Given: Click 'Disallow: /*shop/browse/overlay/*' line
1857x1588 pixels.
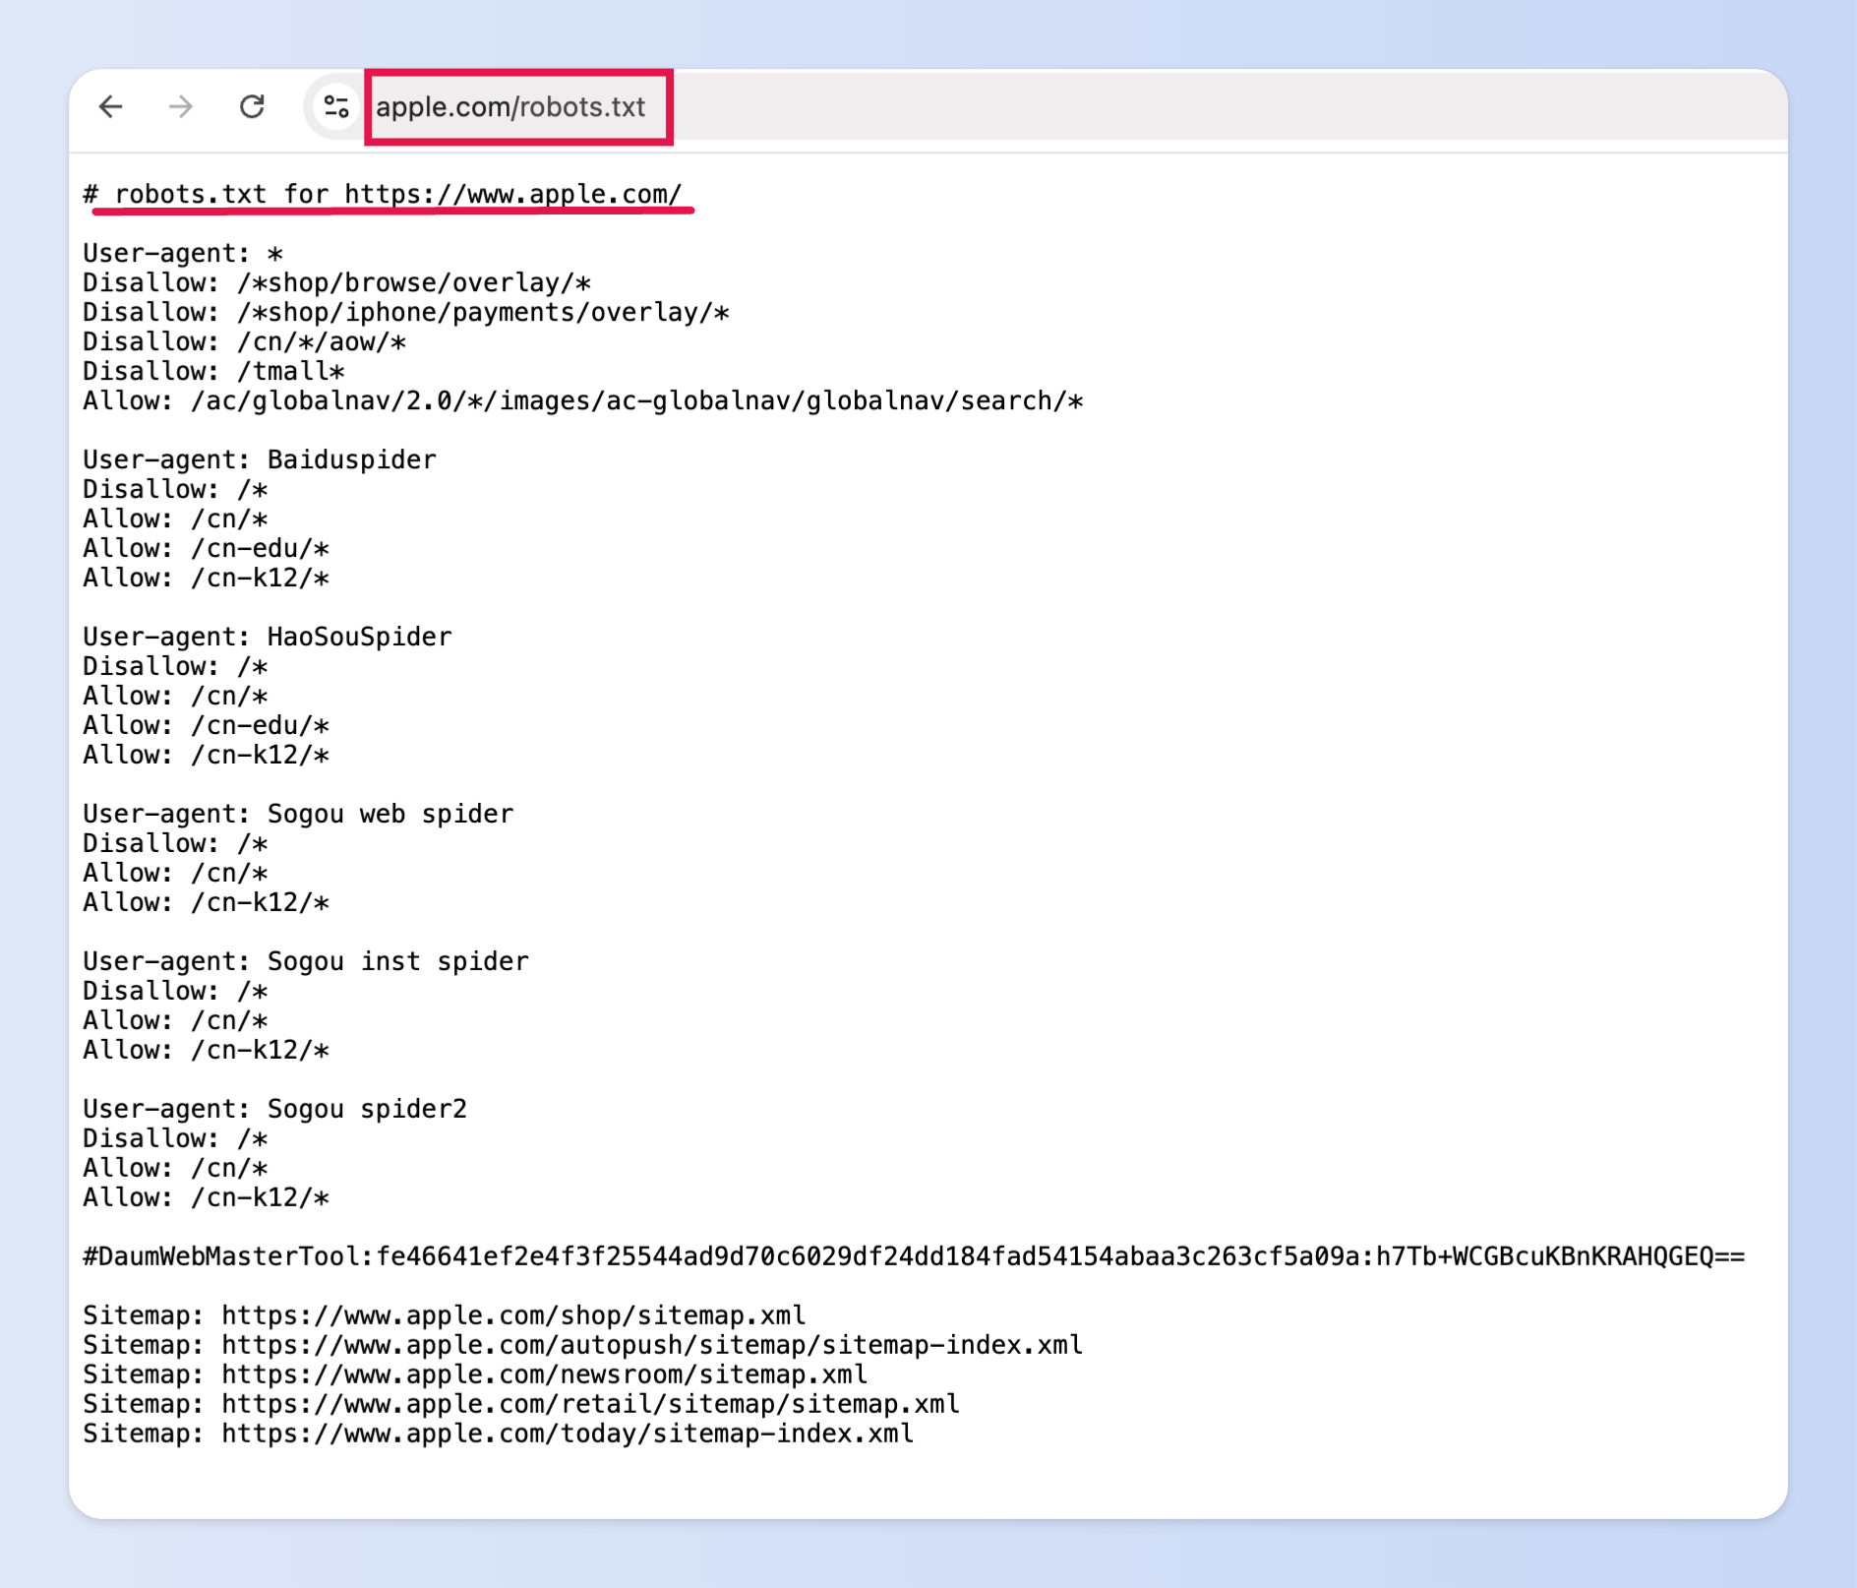Looking at the screenshot, I should coord(337,283).
